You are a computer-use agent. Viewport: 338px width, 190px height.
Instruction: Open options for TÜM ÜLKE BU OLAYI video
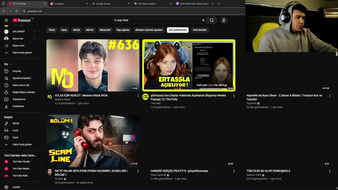click(330, 171)
